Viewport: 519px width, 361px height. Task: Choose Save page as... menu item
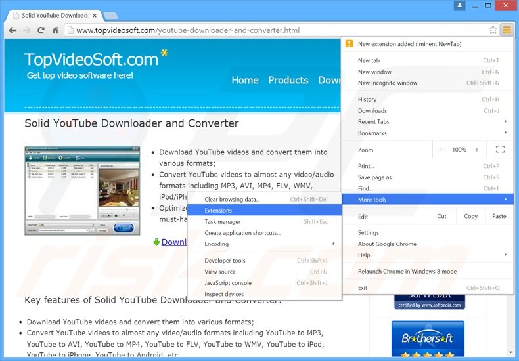pos(428,177)
